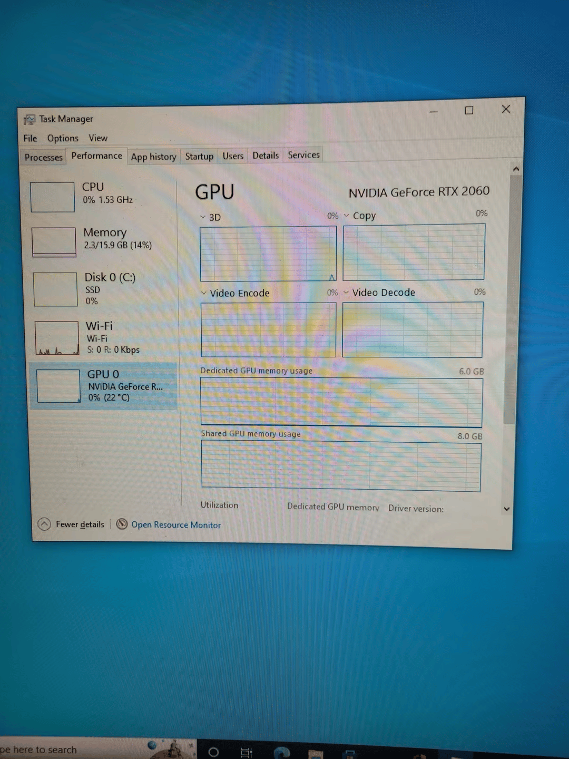Click the 3D engine usage graph
Viewport: 569px width, 759px height.
point(268,254)
